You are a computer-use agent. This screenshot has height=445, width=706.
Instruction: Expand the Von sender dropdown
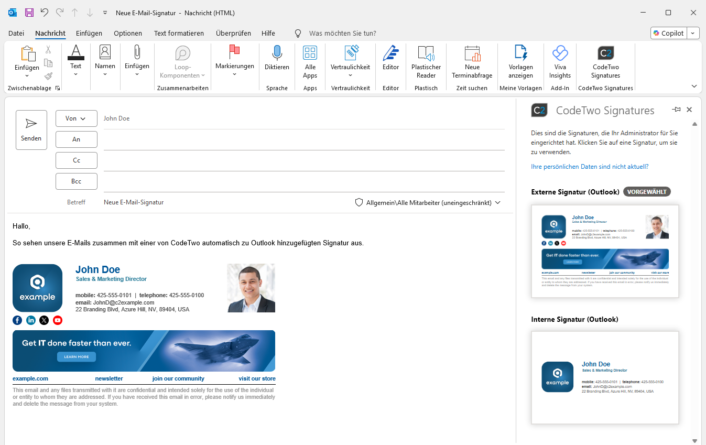pos(77,118)
